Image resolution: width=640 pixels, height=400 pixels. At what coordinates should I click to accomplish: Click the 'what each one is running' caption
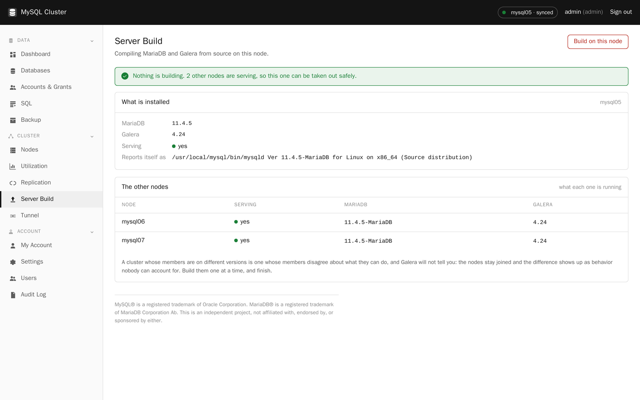click(590, 187)
